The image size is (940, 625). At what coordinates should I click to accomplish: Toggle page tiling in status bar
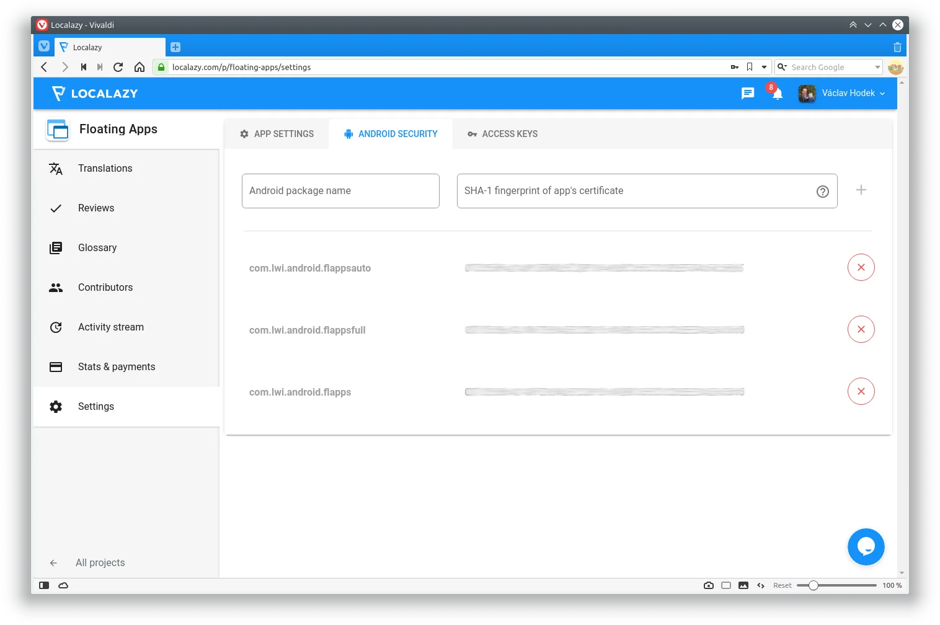726,585
